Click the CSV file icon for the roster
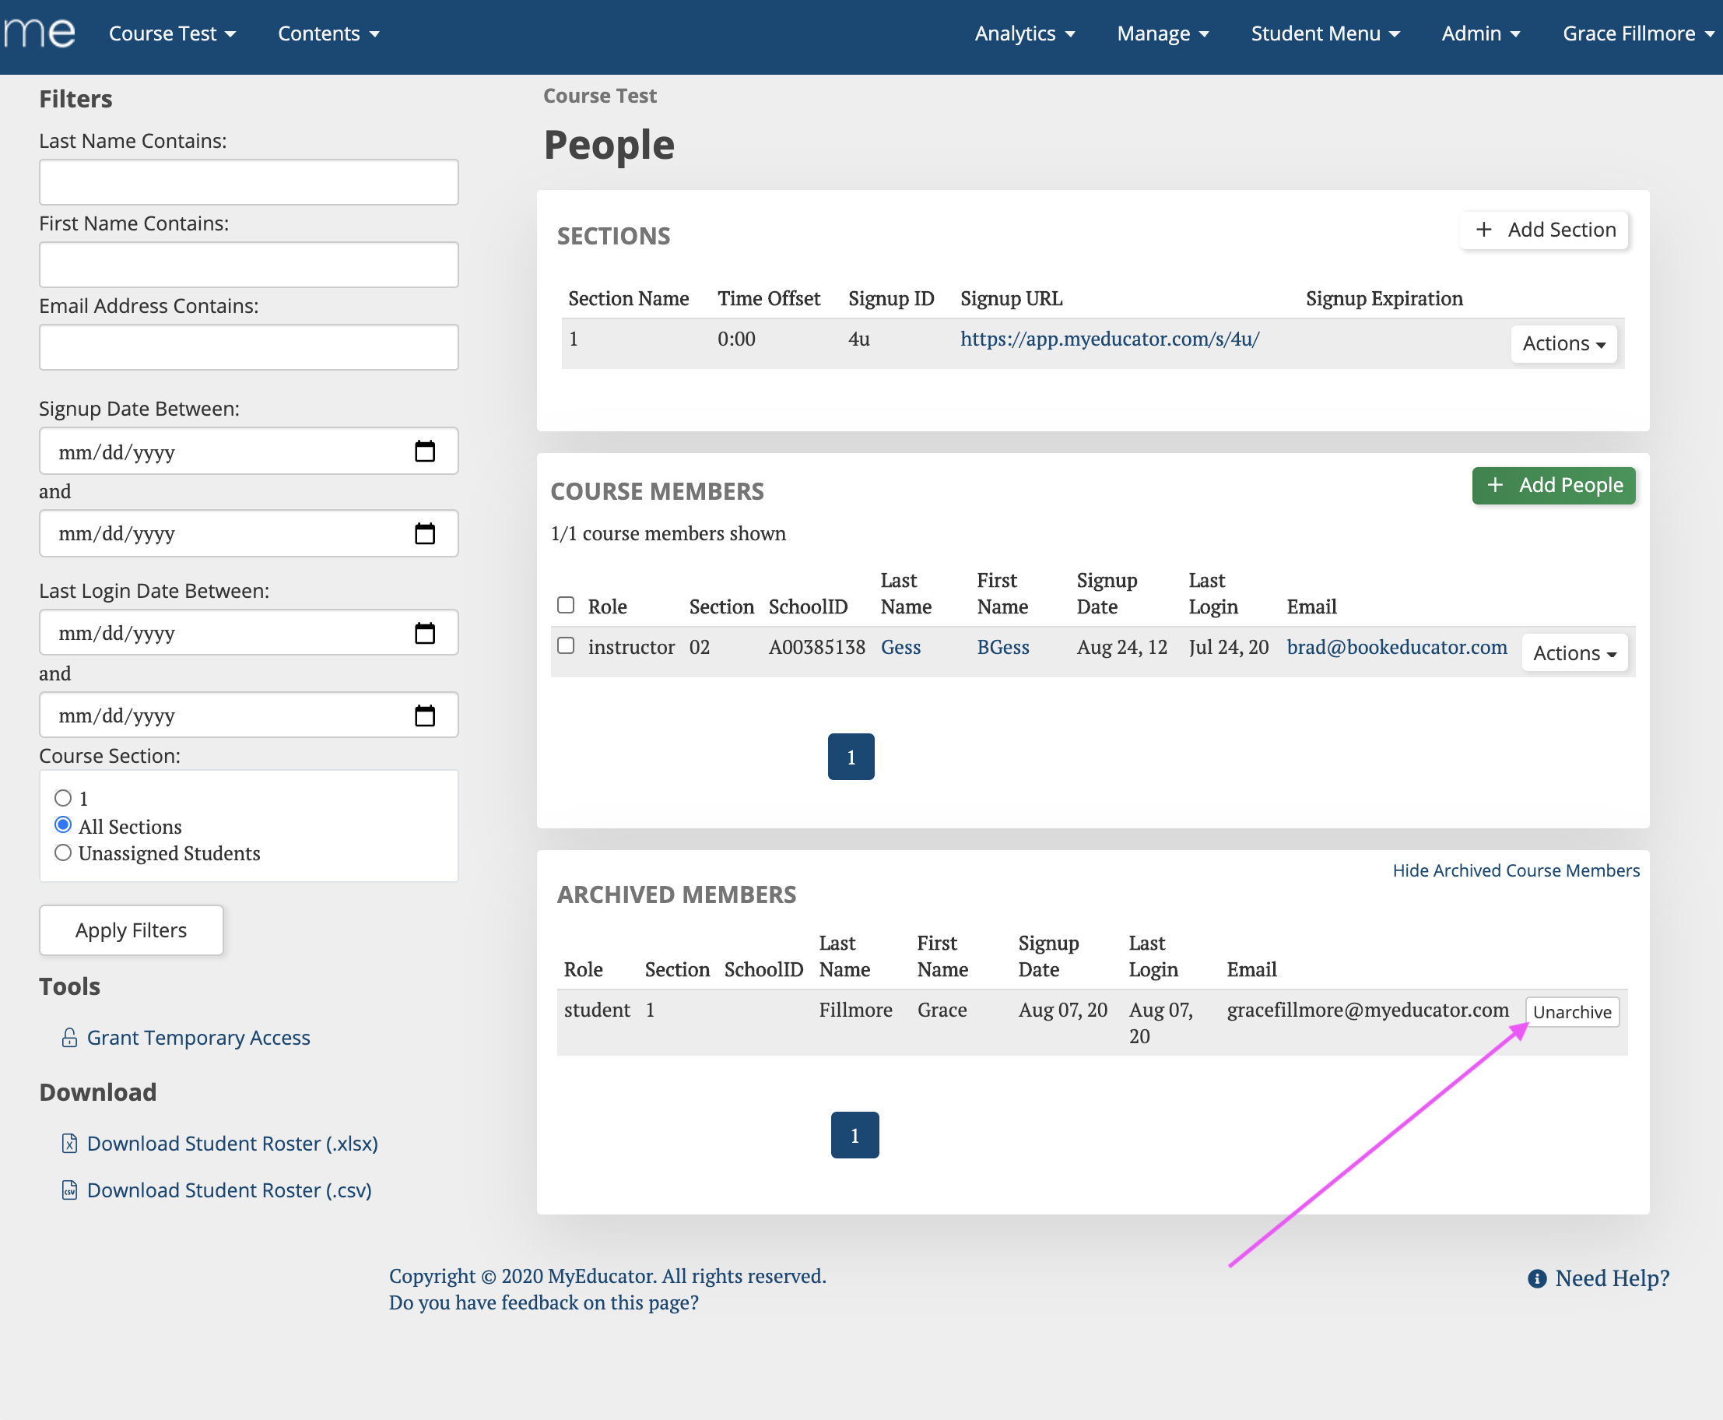Image resolution: width=1723 pixels, height=1420 pixels. pyautogui.click(x=69, y=1190)
